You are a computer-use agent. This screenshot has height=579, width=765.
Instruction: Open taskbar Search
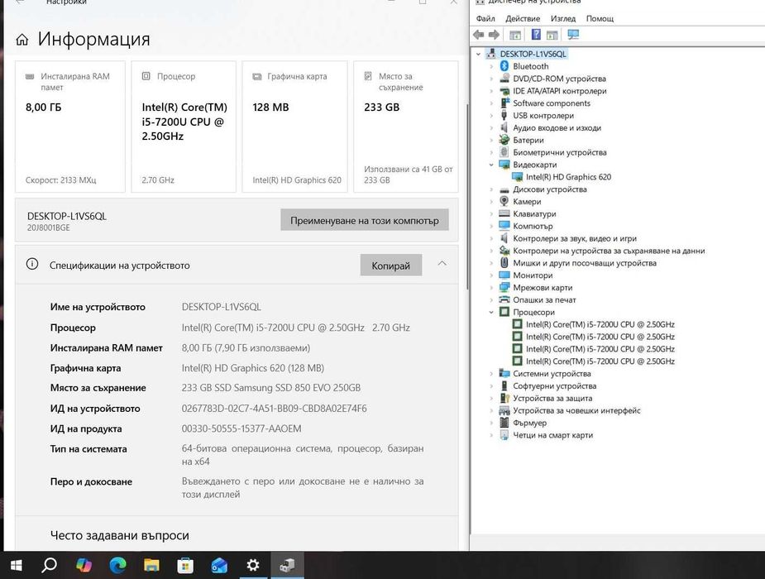[x=50, y=565]
